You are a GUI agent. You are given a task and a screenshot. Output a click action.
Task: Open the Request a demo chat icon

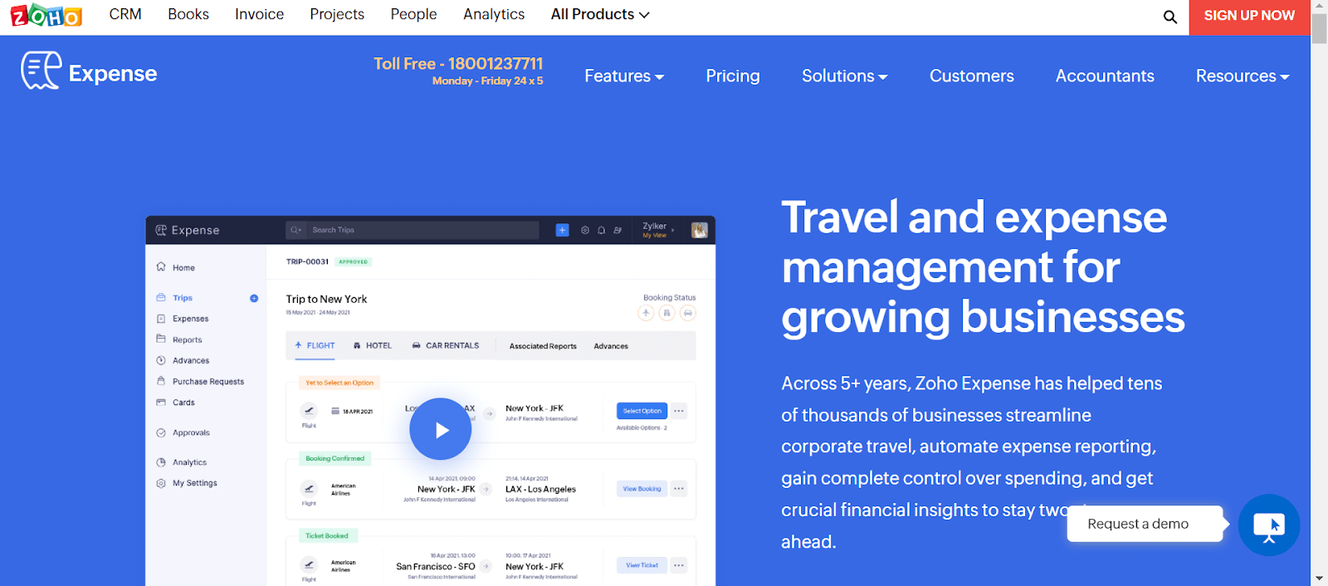click(1268, 525)
